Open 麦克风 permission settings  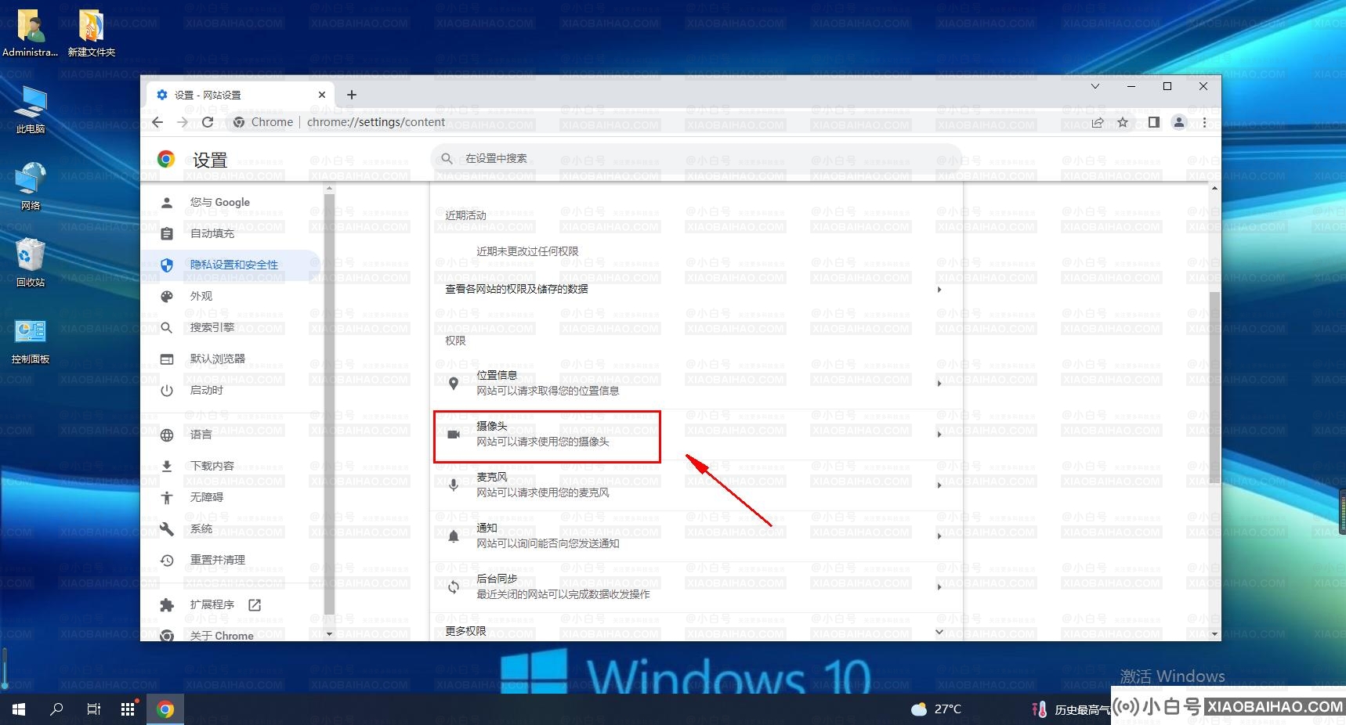[696, 485]
